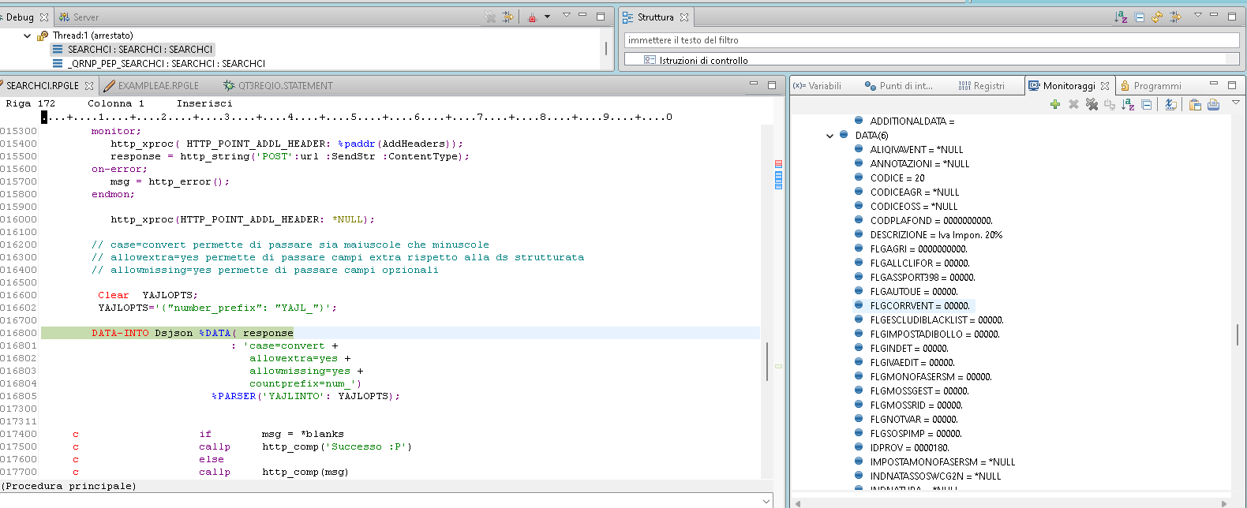Viewport: 1247px width, 508px height.
Task: Select the Istruzioni di controllo item
Action: [x=703, y=61]
